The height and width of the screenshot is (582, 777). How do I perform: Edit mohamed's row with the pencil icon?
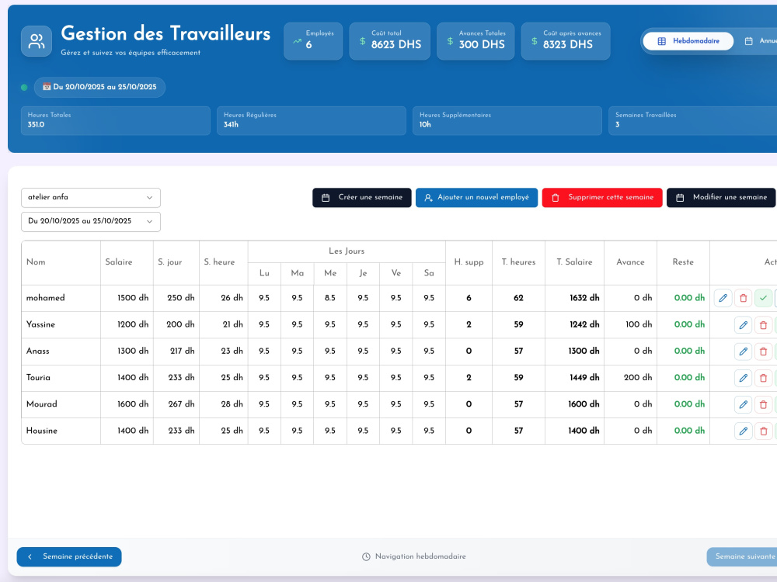pos(723,298)
